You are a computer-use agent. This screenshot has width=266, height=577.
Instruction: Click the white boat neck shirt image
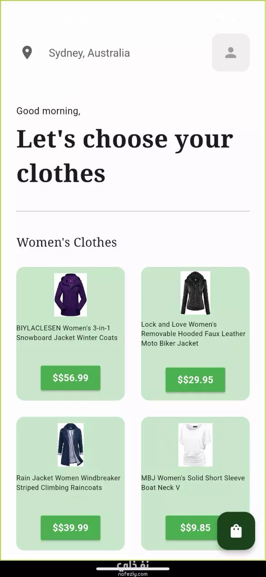pos(195,444)
